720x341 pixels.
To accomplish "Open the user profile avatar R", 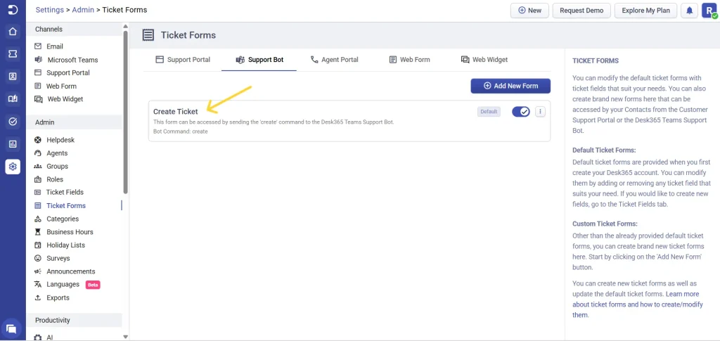I will (x=709, y=11).
